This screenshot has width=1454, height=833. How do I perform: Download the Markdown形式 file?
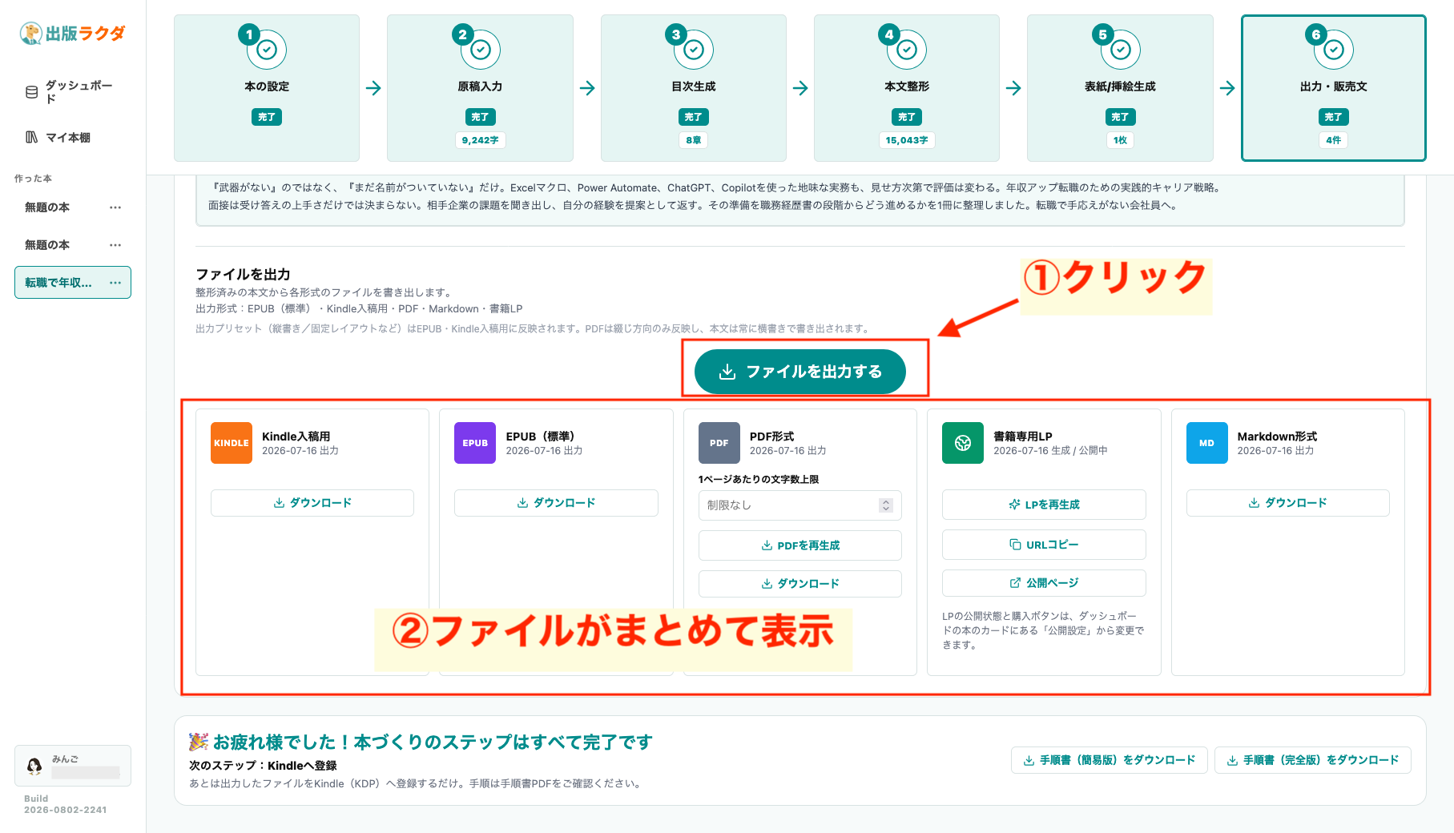pyautogui.click(x=1287, y=503)
